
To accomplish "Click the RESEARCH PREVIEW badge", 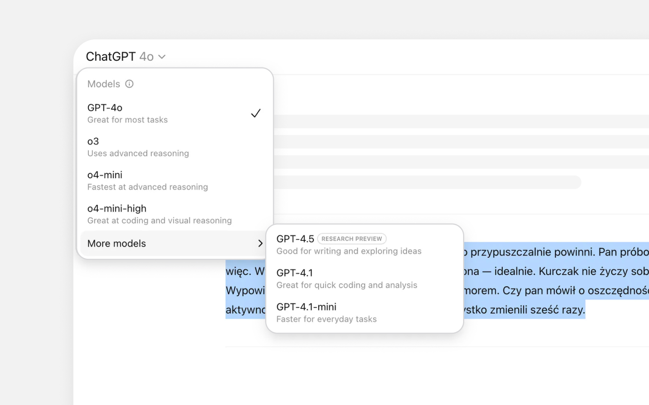I will 352,239.
